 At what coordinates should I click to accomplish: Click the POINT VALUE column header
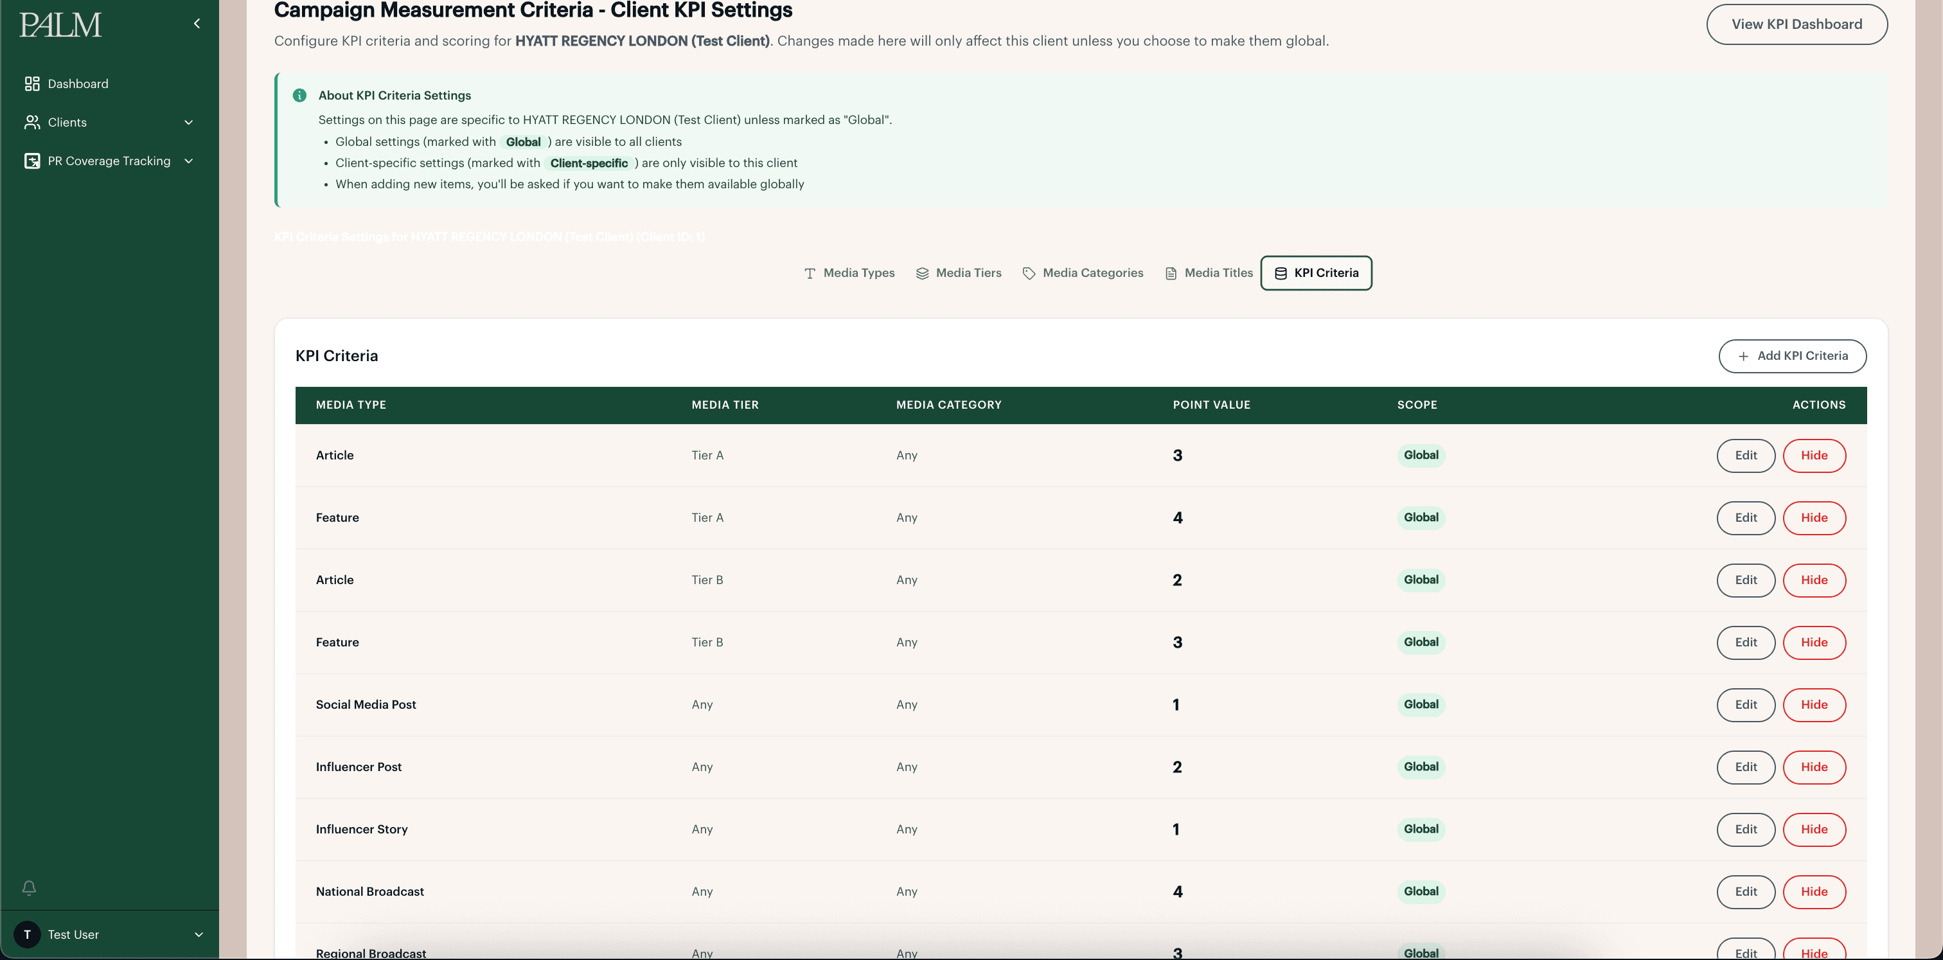coord(1211,405)
